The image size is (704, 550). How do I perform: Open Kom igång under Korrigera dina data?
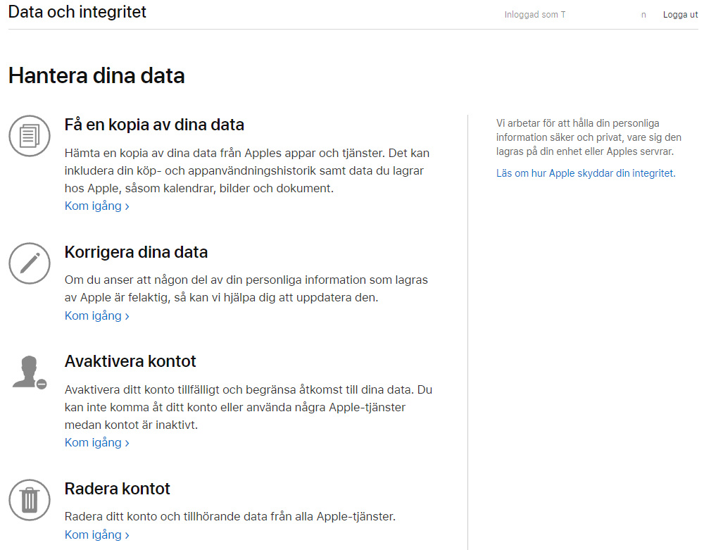point(97,316)
